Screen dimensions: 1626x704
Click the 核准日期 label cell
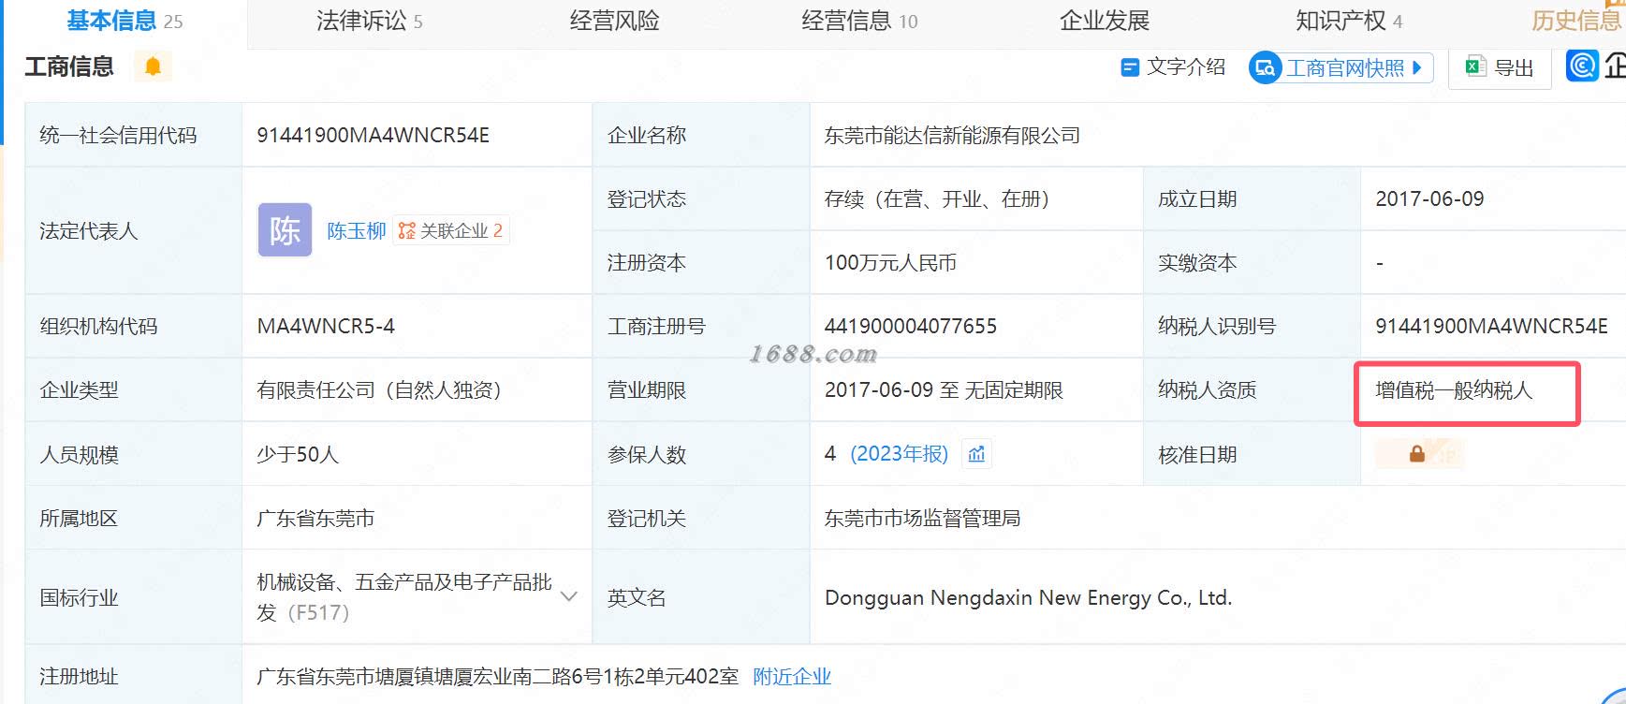coord(1252,455)
